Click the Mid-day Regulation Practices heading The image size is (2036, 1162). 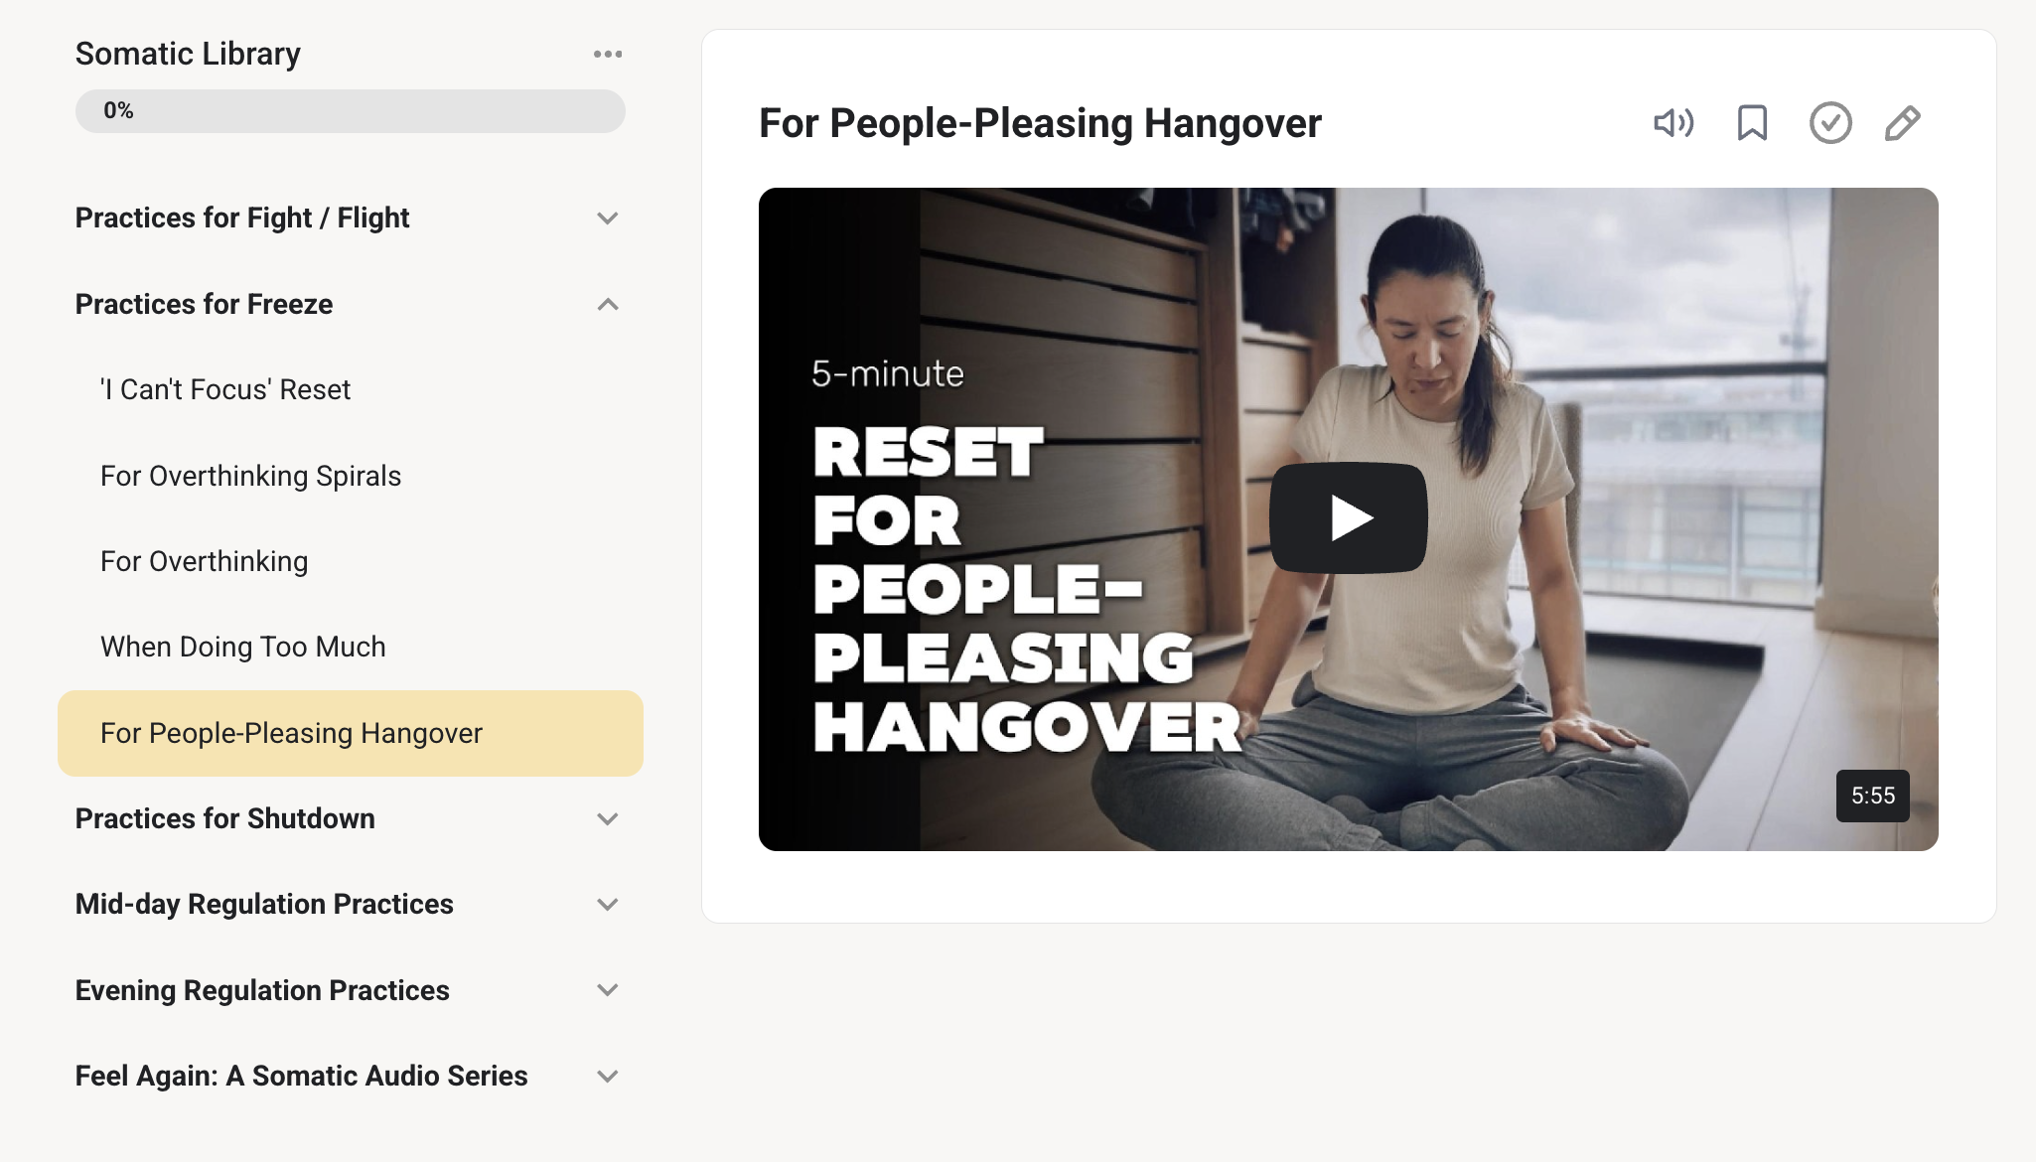click(x=264, y=904)
